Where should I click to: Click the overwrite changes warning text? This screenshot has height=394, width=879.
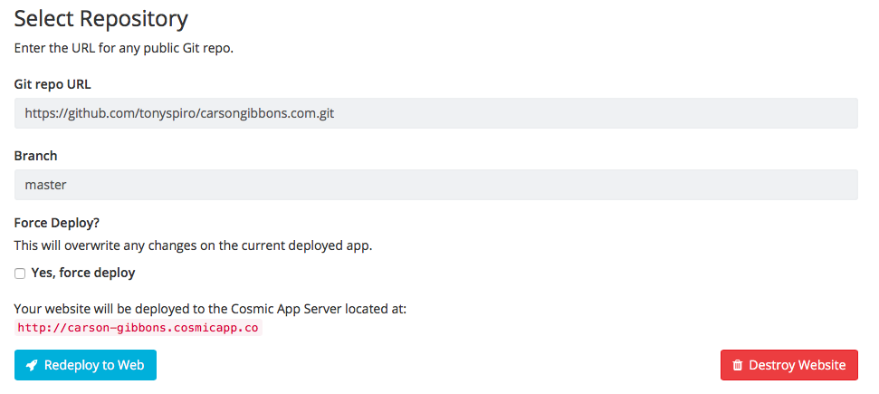coord(193,245)
